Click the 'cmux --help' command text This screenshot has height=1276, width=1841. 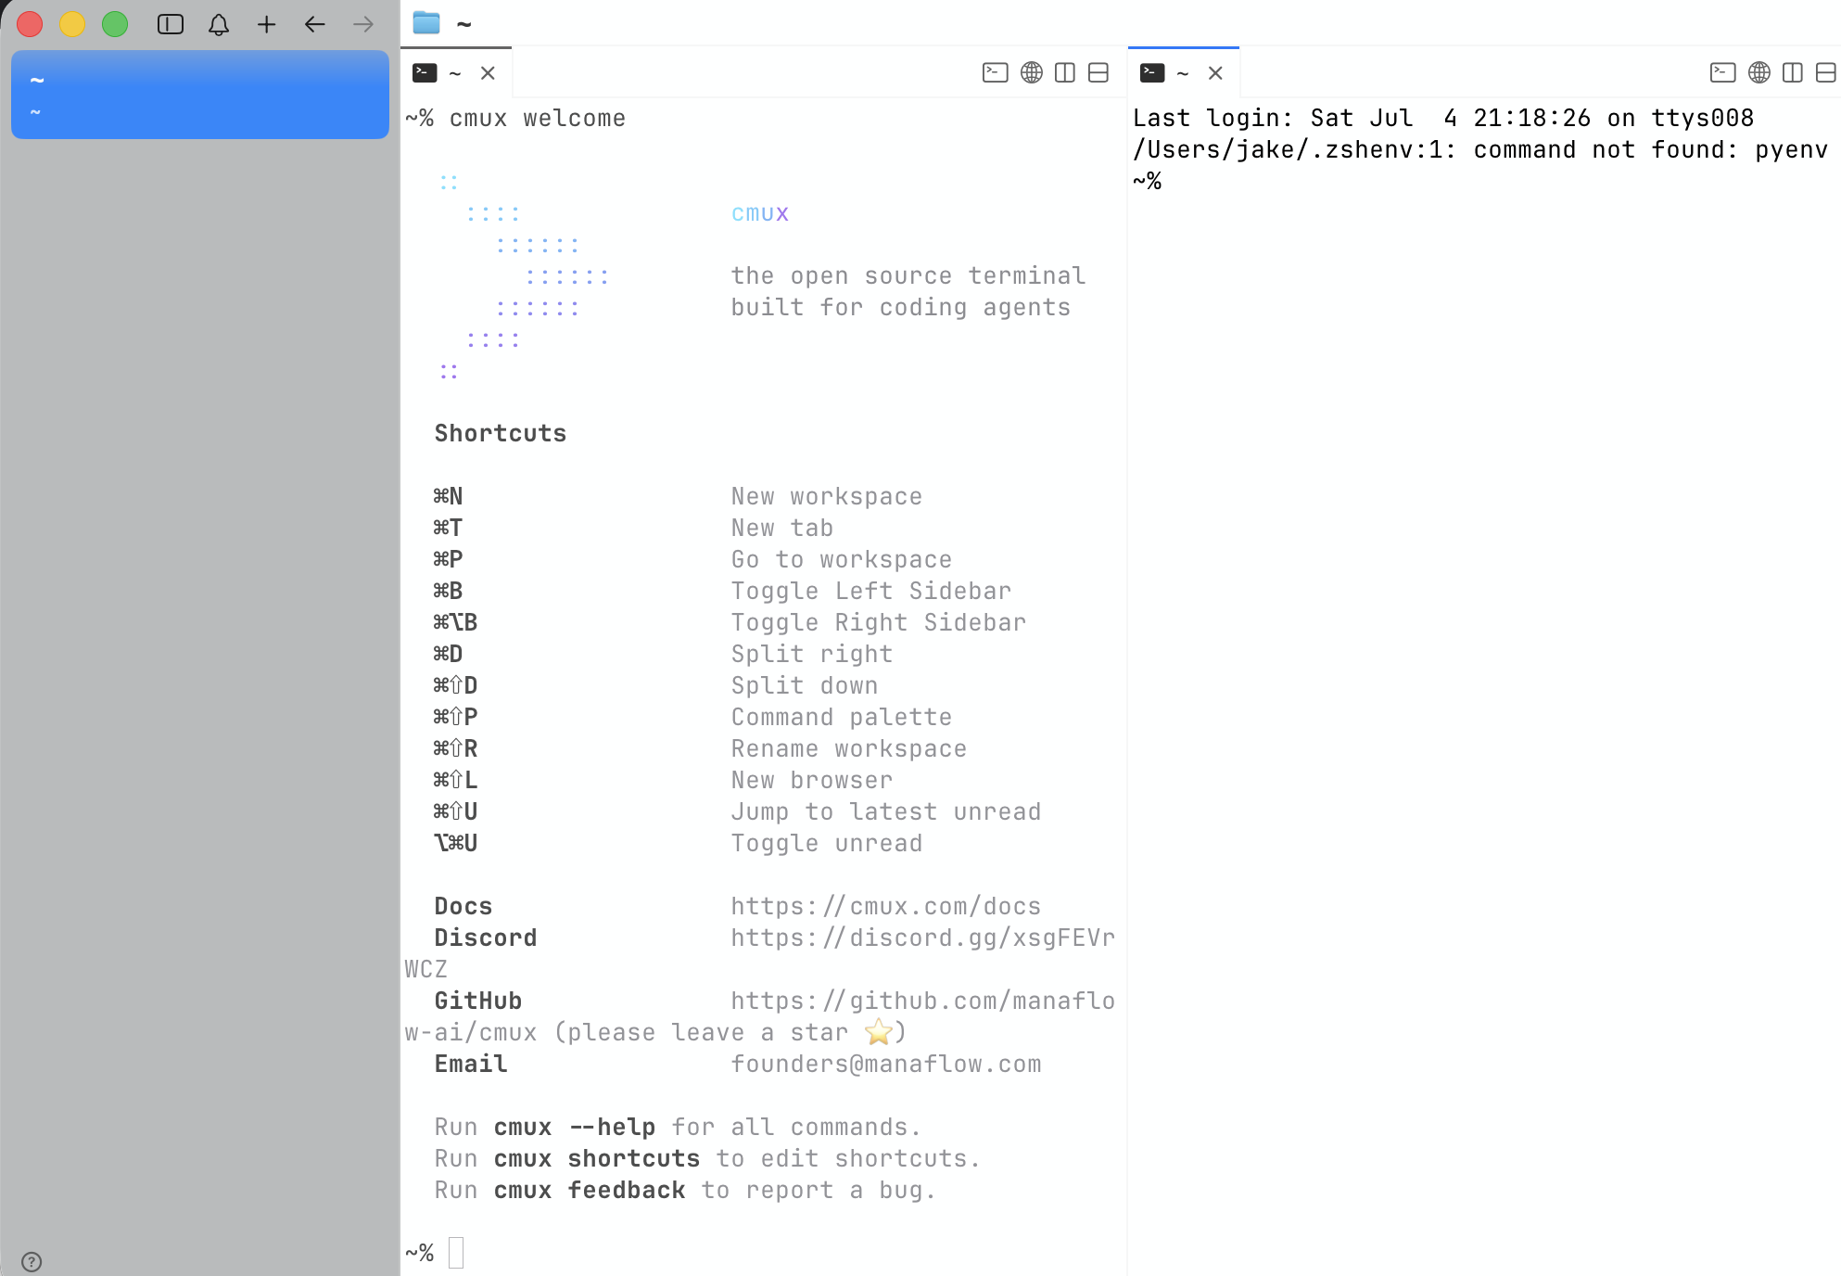[x=575, y=1127]
